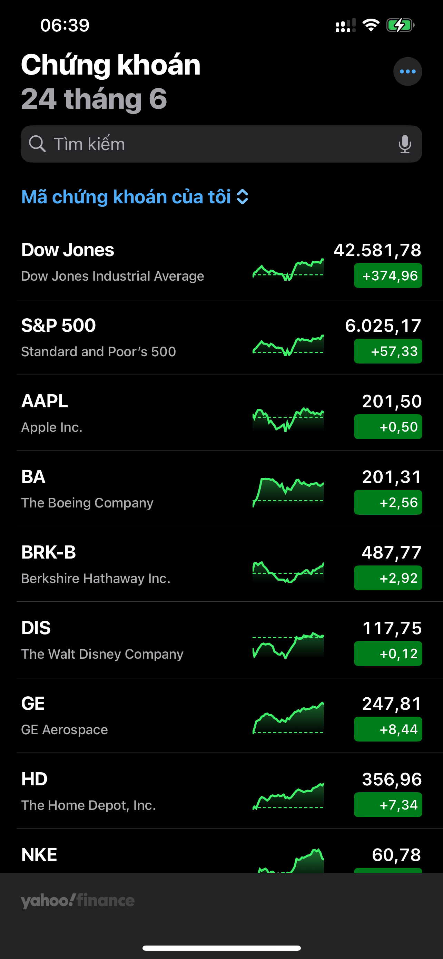The width and height of the screenshot is (443, 959).
Task: Toggle HD +7,34 change badge
Action: 387,804
